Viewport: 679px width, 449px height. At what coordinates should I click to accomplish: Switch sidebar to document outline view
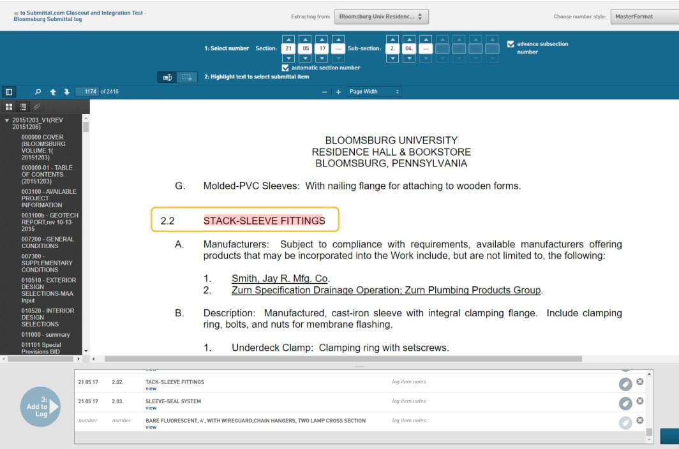point(23,107)
